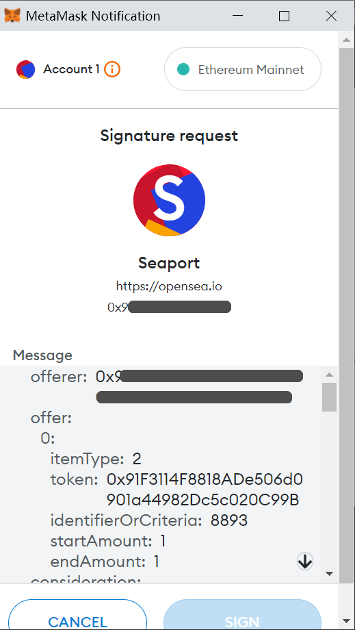Click the message box scroll-up arrow
The image size is (355, 630).
(x=329, y=375)
